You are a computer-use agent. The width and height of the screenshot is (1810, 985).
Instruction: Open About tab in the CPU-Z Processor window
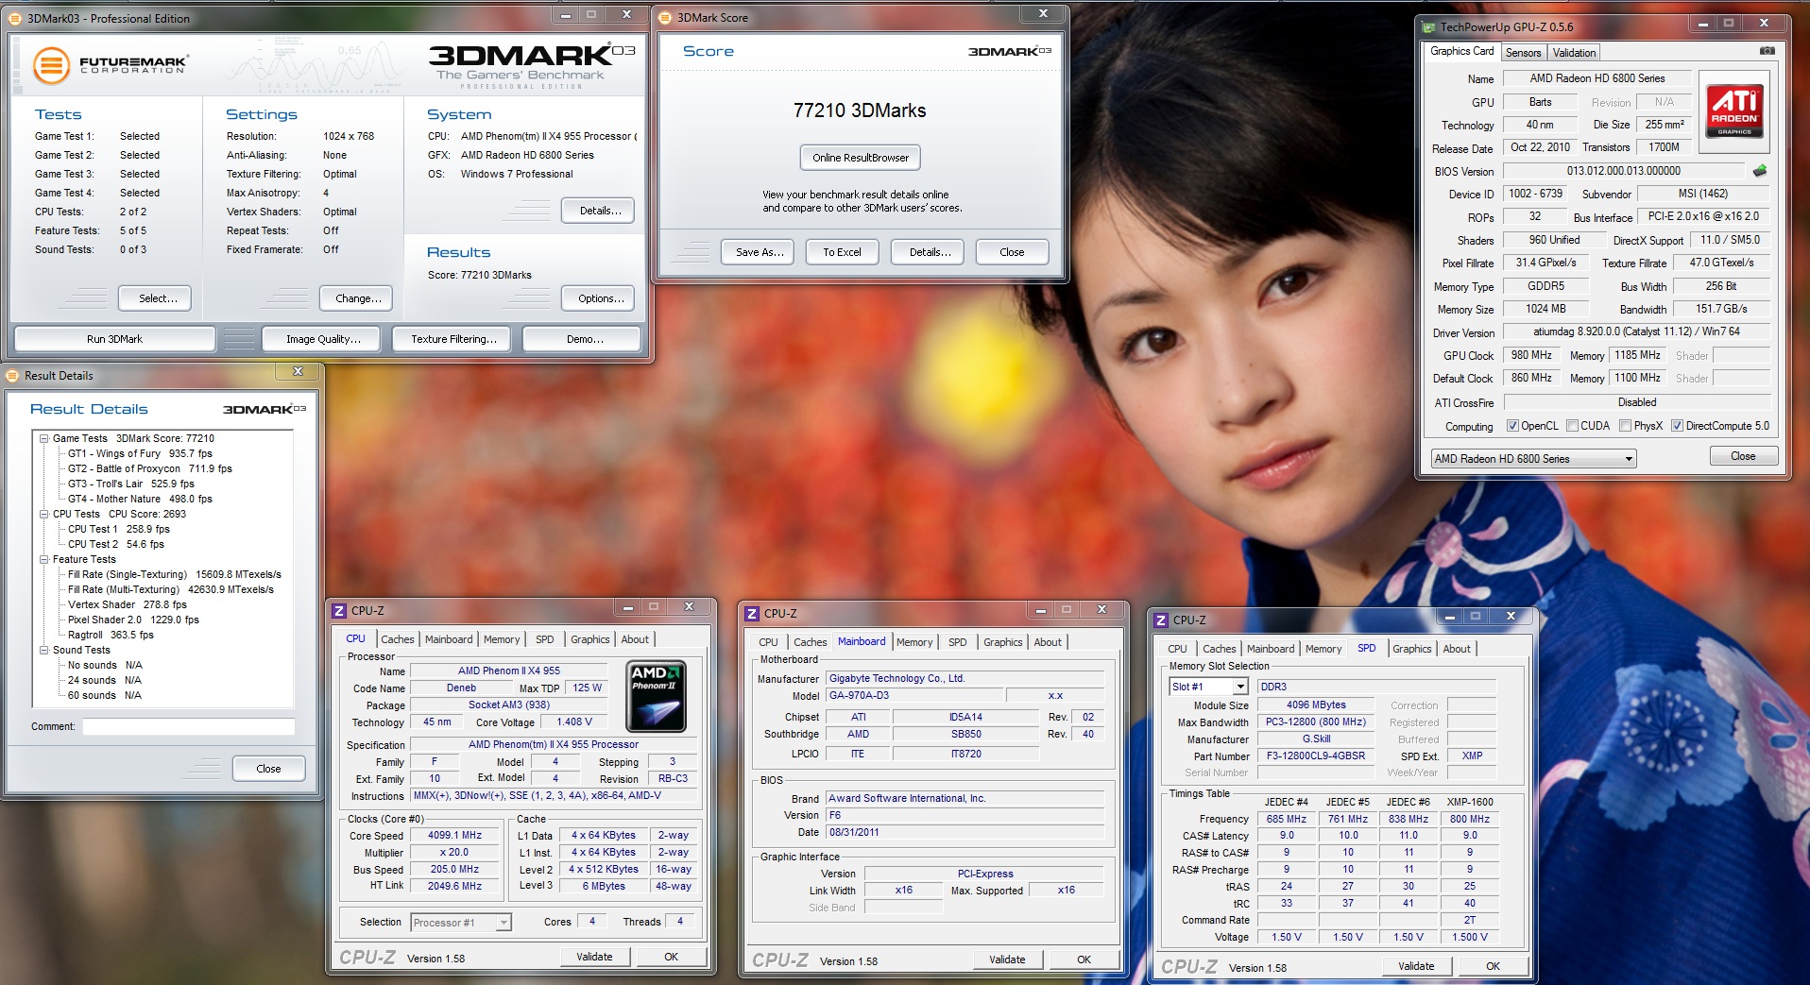(x=635, y=639)
